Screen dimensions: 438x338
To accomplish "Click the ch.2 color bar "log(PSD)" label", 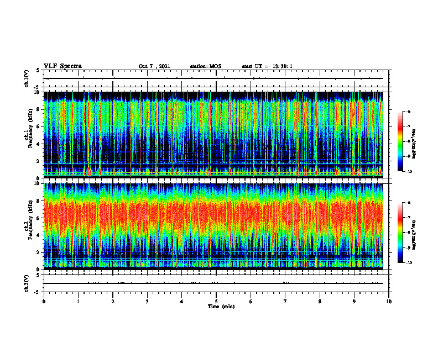I will pos(414,234).
